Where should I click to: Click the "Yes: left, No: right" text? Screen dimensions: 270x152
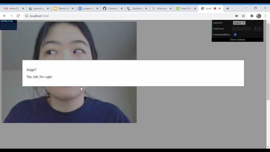[x=39, y=77]
